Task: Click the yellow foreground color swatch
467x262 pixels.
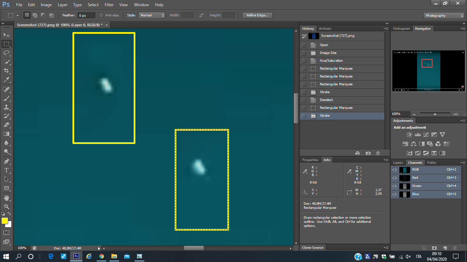Action: tap(5, 221)
